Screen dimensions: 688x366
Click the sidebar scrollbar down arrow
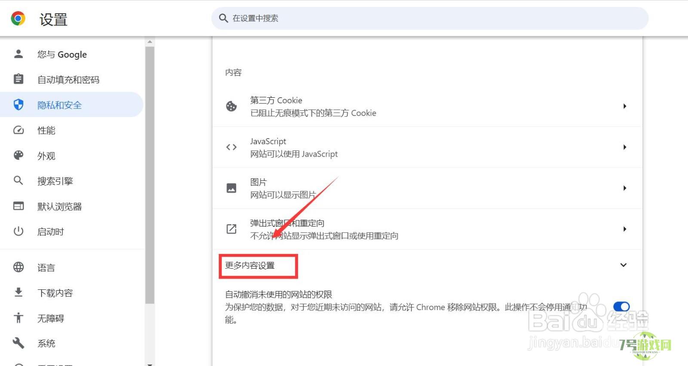tap(150, 364)
